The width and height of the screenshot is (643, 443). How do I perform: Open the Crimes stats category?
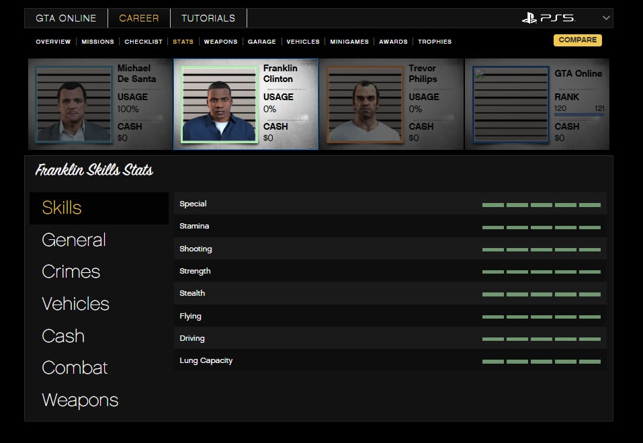71,272
